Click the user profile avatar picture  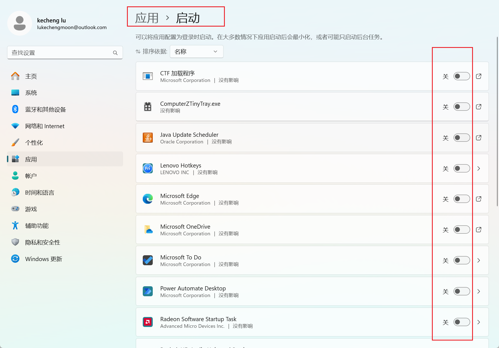20,23
